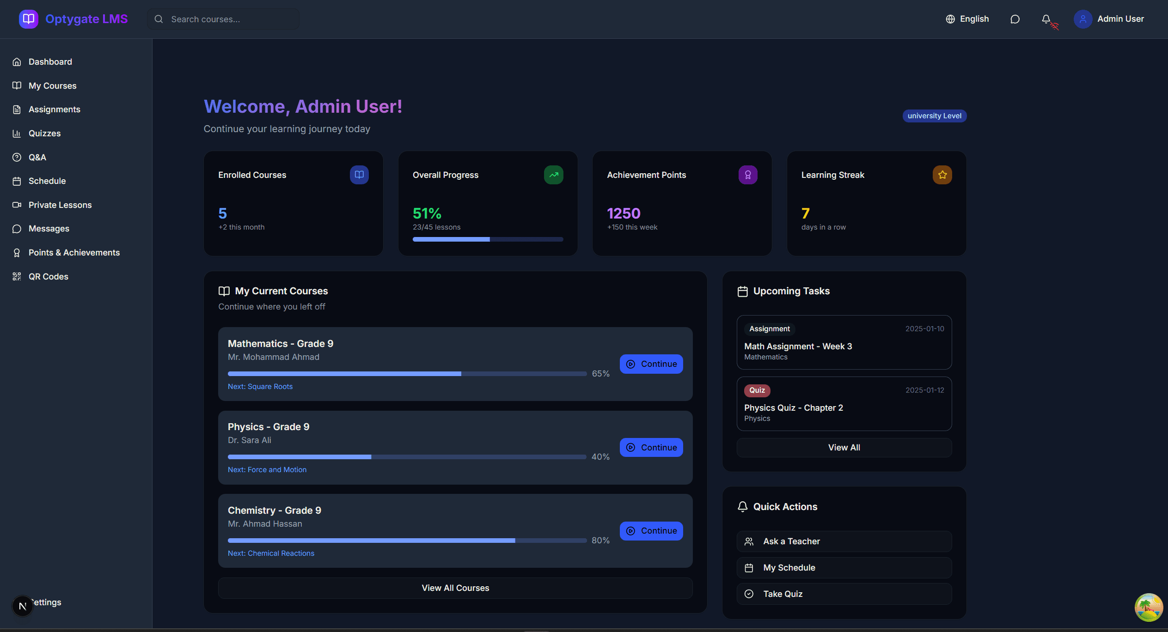The image size is (1168, 632).
Task: Click the Learning Streak star icon
Action: click(942, 175)
